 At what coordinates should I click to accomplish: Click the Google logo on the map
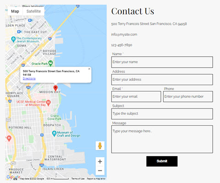tap(13, 177)
